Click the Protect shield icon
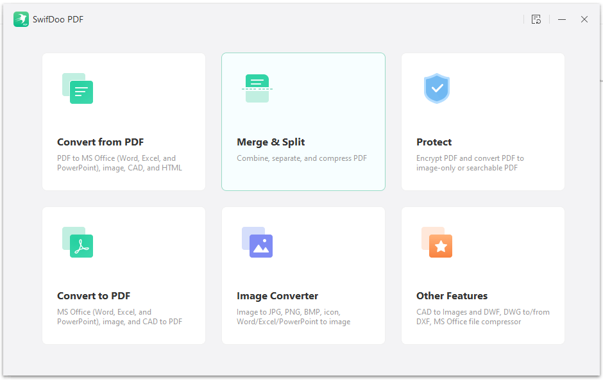603x380 pixels. tap(436, 88)
